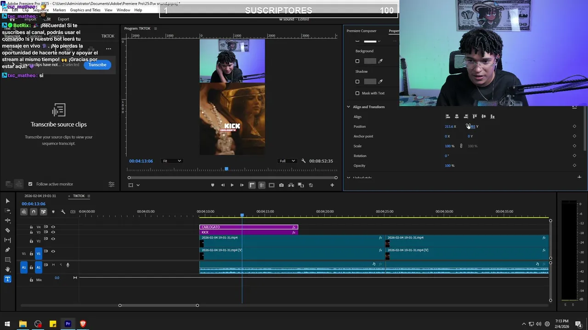Viewport: 588px width, 330px height.
Task: Enable Shadow checkbox
Action: click(x=357, y=82)
